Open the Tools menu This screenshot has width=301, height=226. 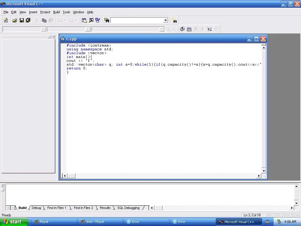pos(66,12)
